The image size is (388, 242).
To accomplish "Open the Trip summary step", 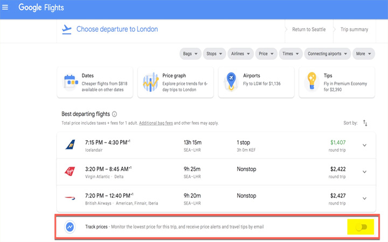I will point(354,30).
